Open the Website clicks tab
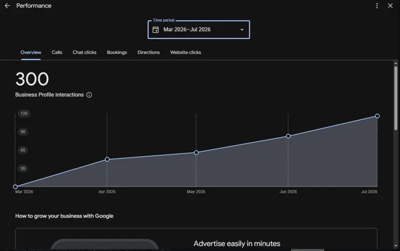400x251 pixels. 185,53
